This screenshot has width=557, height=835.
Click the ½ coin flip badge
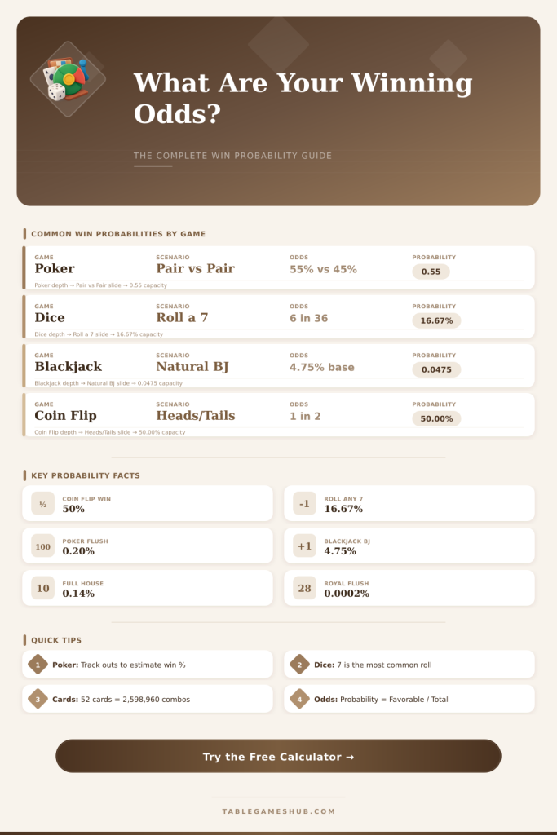[x=43, y=504]
